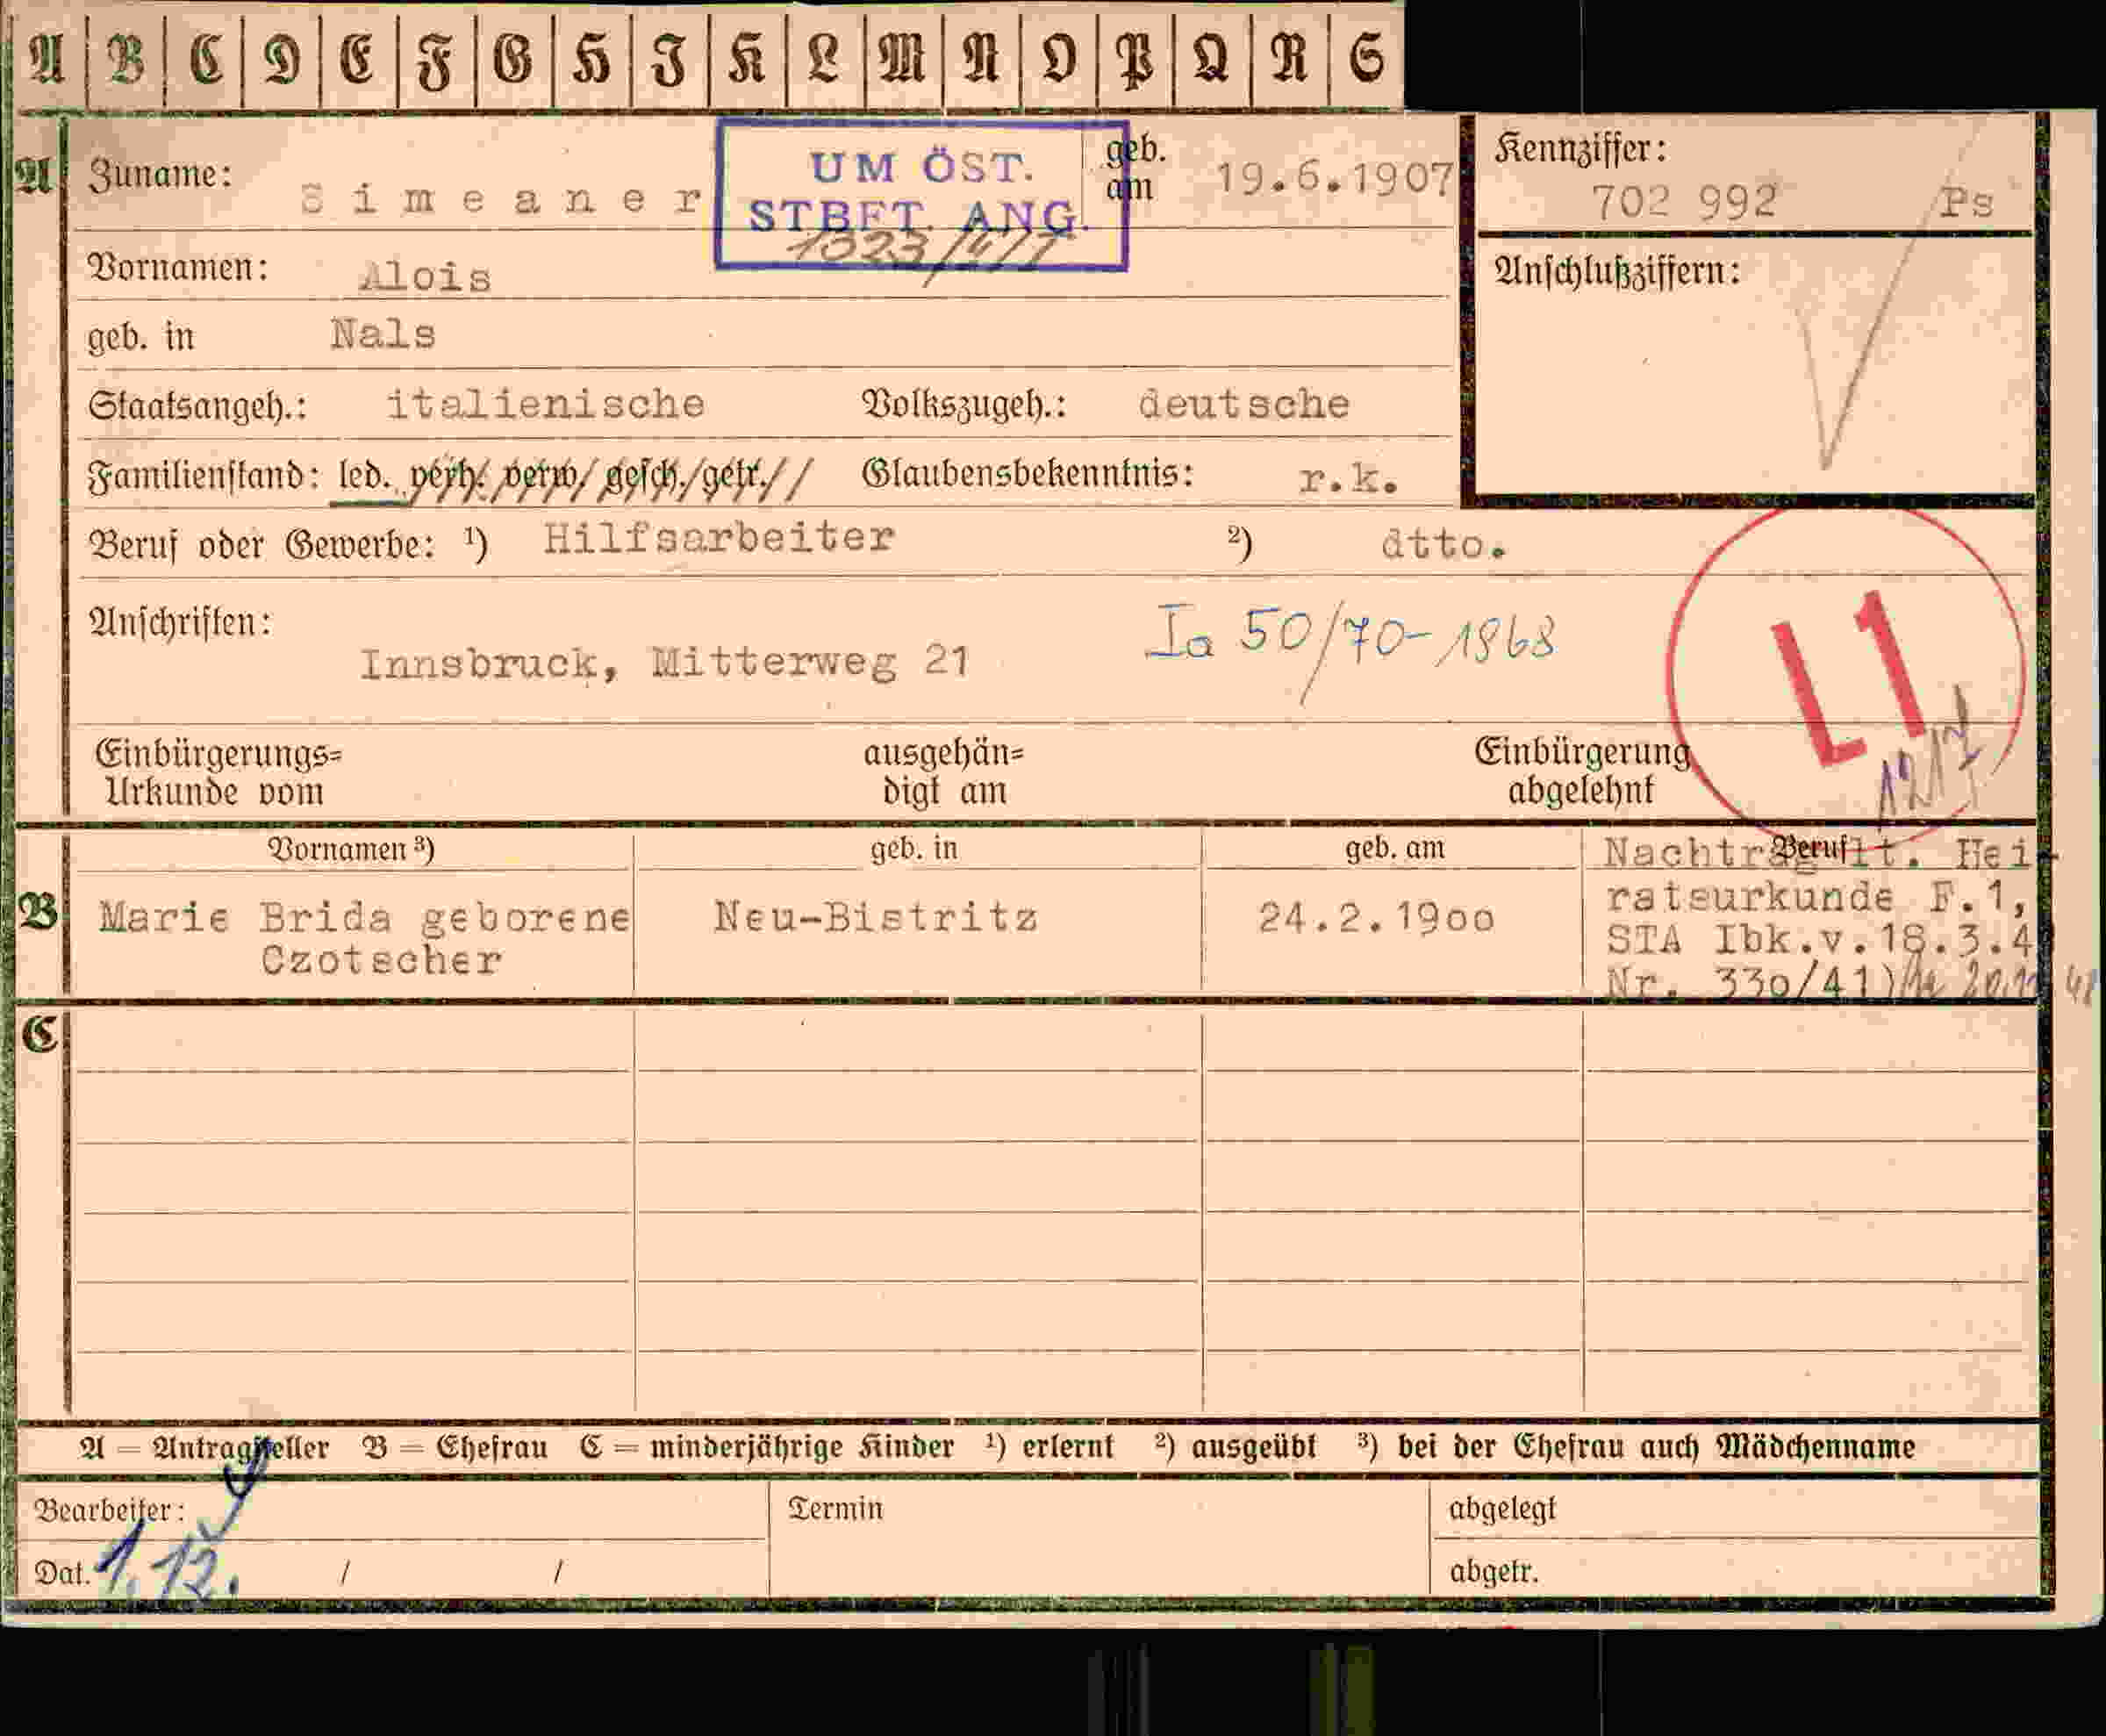Click the 'geb. am' column header
Viewport: 2106px width, 1736px height.
tap(1394, 848)
